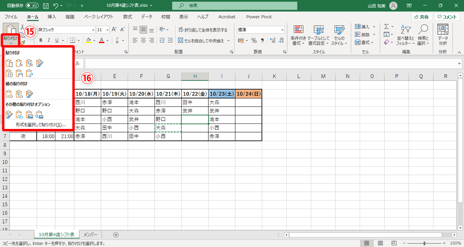
Task: Open the font size dropdown
Action: point(107,30)
